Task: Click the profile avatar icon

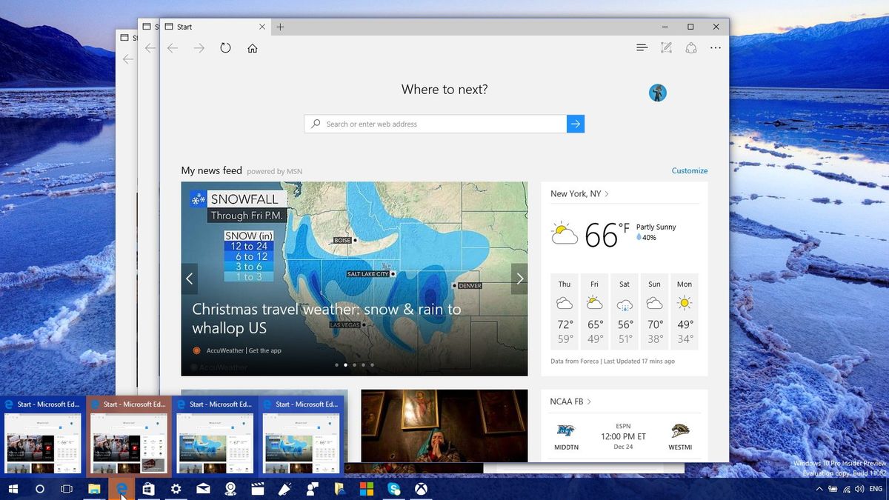Action: pos(658,93)
